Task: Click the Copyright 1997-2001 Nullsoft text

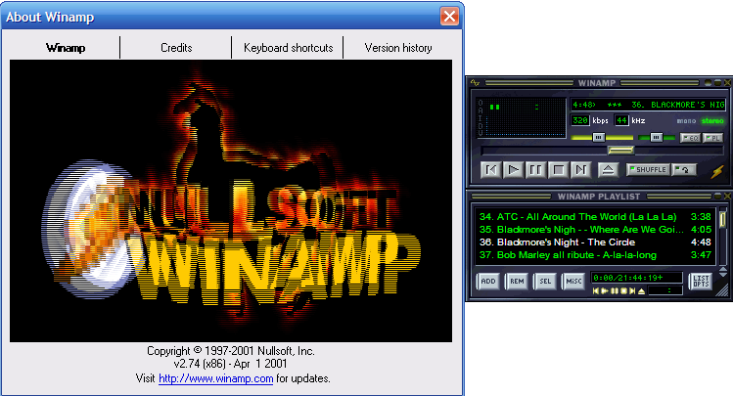Action: (x=231, y=351)
